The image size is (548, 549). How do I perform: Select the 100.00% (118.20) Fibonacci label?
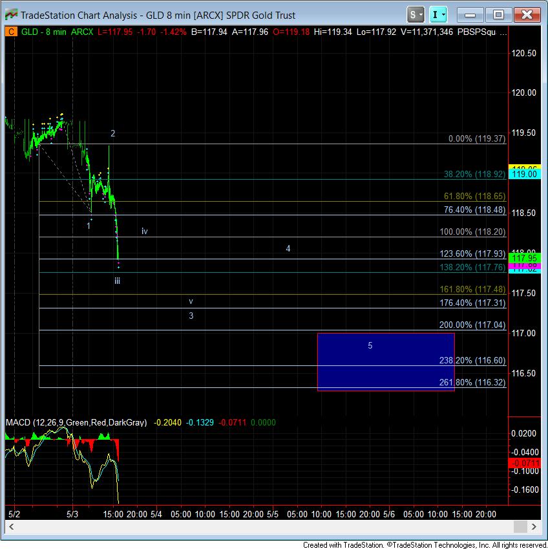coord(472,231)
